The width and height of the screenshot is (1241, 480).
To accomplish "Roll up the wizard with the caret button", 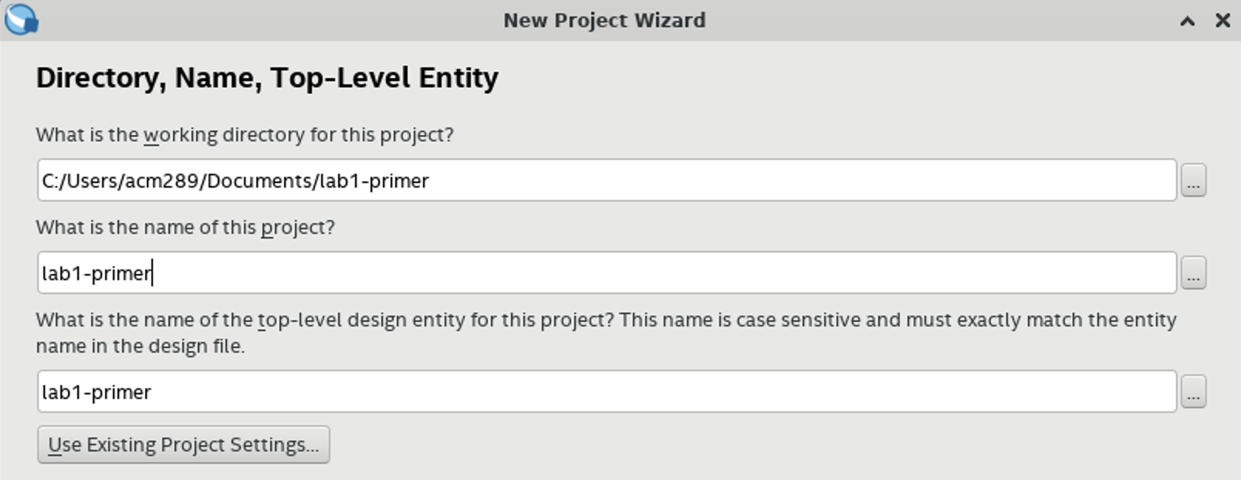I will 1188,21.
